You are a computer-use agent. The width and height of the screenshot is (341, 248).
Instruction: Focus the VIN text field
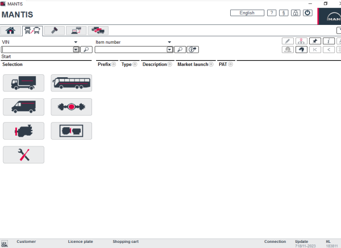[x=37, y=49]
